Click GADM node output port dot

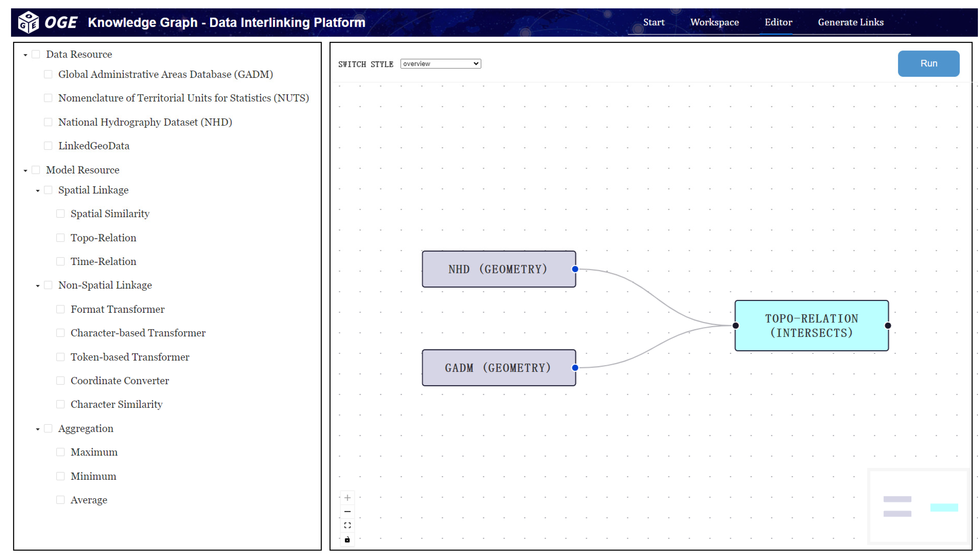(575, 368)
